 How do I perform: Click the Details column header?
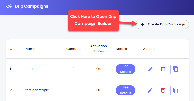coord(121,49)
